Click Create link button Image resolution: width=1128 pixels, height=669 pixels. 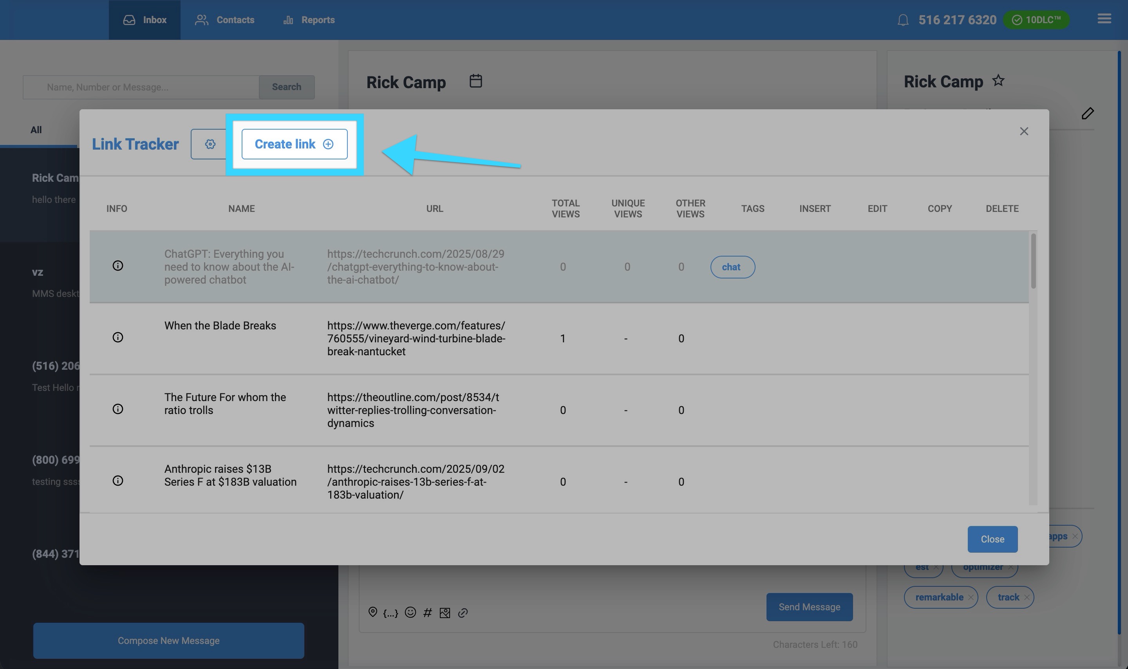click(x=294, y=144)
